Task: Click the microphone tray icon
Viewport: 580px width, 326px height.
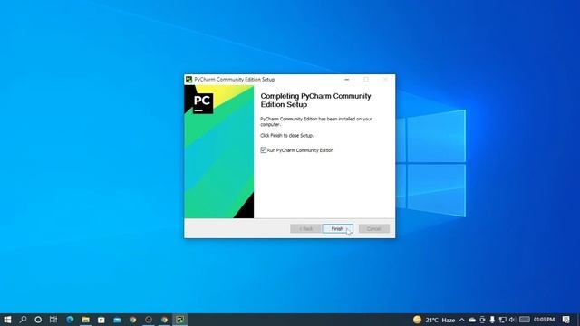Action: coord(492,320)
